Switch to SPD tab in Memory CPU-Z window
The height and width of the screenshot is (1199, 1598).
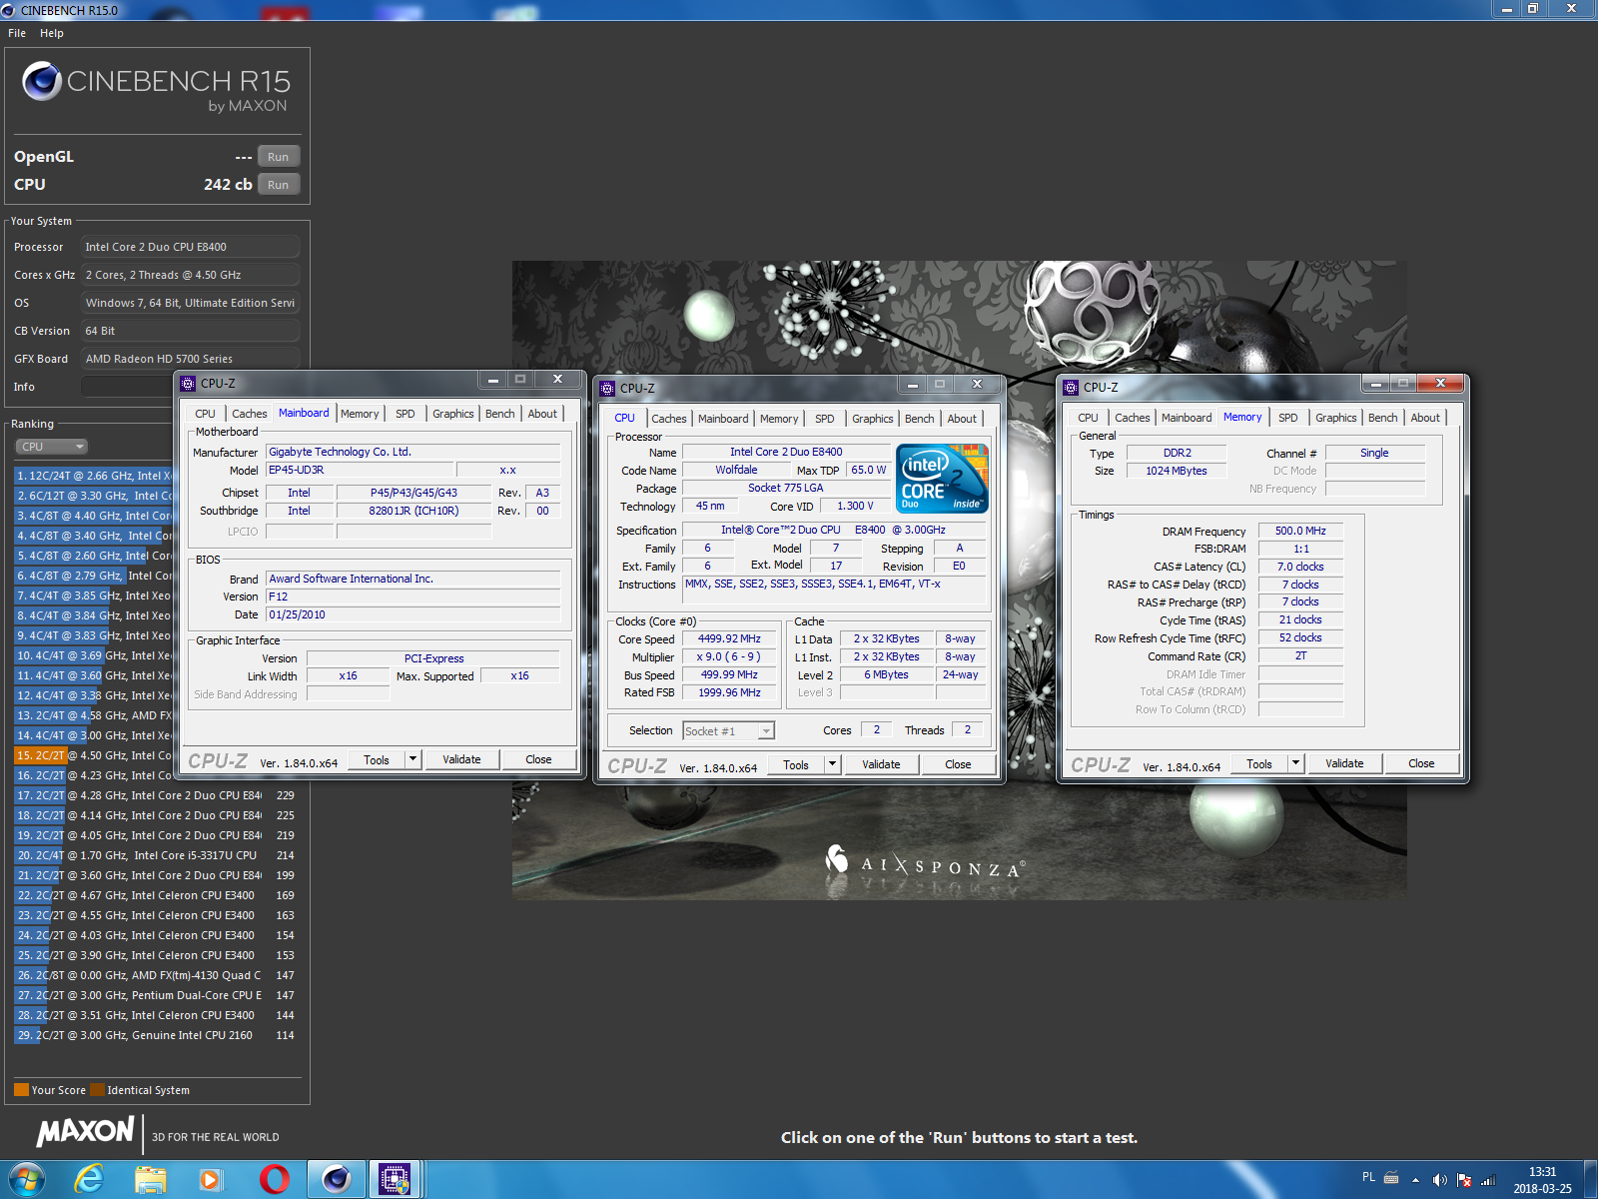pyautogui.click(x=1288, y=418)
